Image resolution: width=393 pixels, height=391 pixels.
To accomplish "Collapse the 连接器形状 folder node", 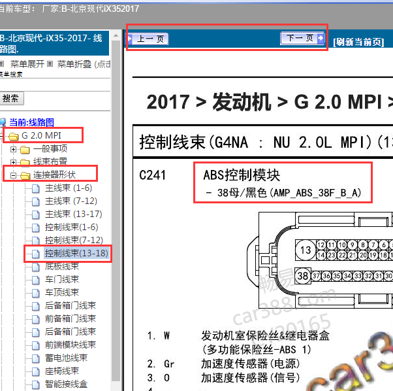I will click(13, 175).
